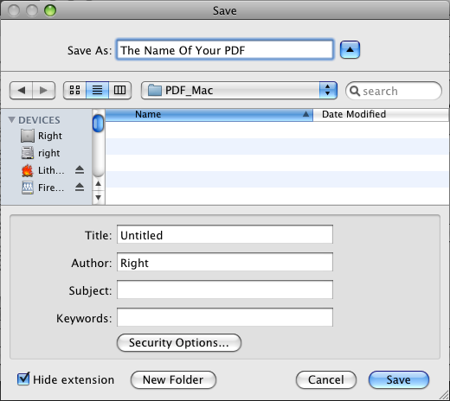Screen dimensions: 450x401
Task: Sort by Name column header
Action: 209,114
